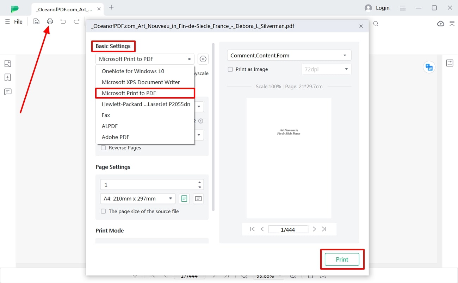458x283 pixels.
Task: Open the thumbnails panel icon in the left sidebar
Action: point(8,64)
